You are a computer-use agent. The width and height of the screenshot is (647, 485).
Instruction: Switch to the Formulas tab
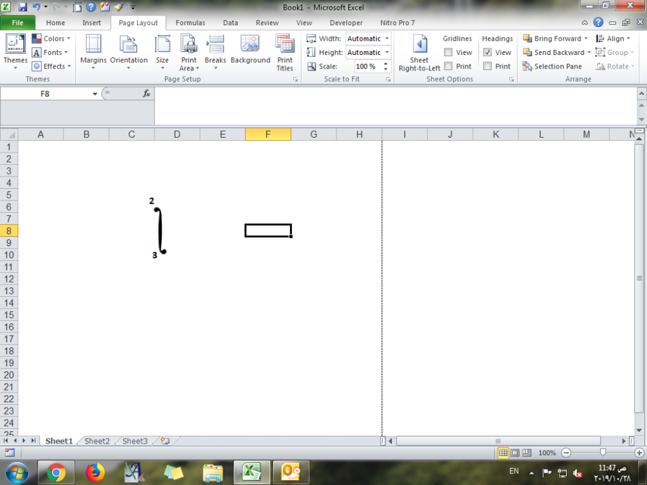190,23
